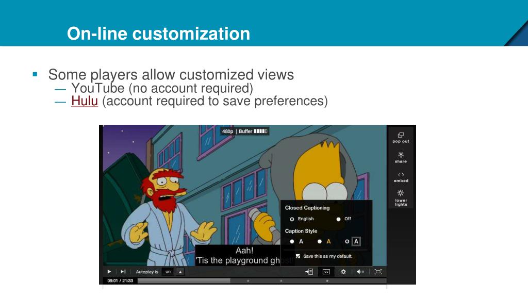528x297 pixels.
Task: Open the settings gear icon
Action: [343, 271]
